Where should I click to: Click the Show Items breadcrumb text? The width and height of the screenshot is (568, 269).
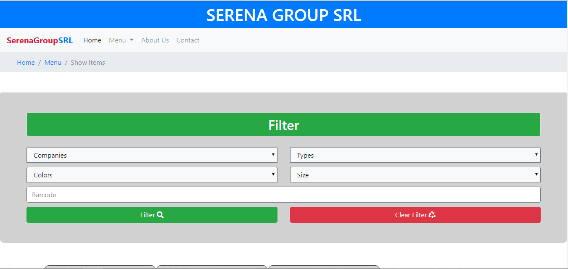(88, 63)
